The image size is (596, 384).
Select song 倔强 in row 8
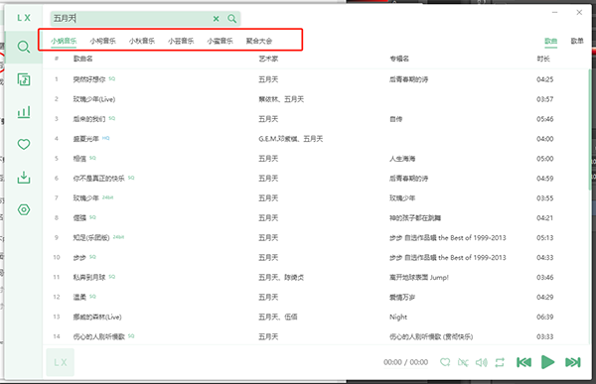coord(79,217)
